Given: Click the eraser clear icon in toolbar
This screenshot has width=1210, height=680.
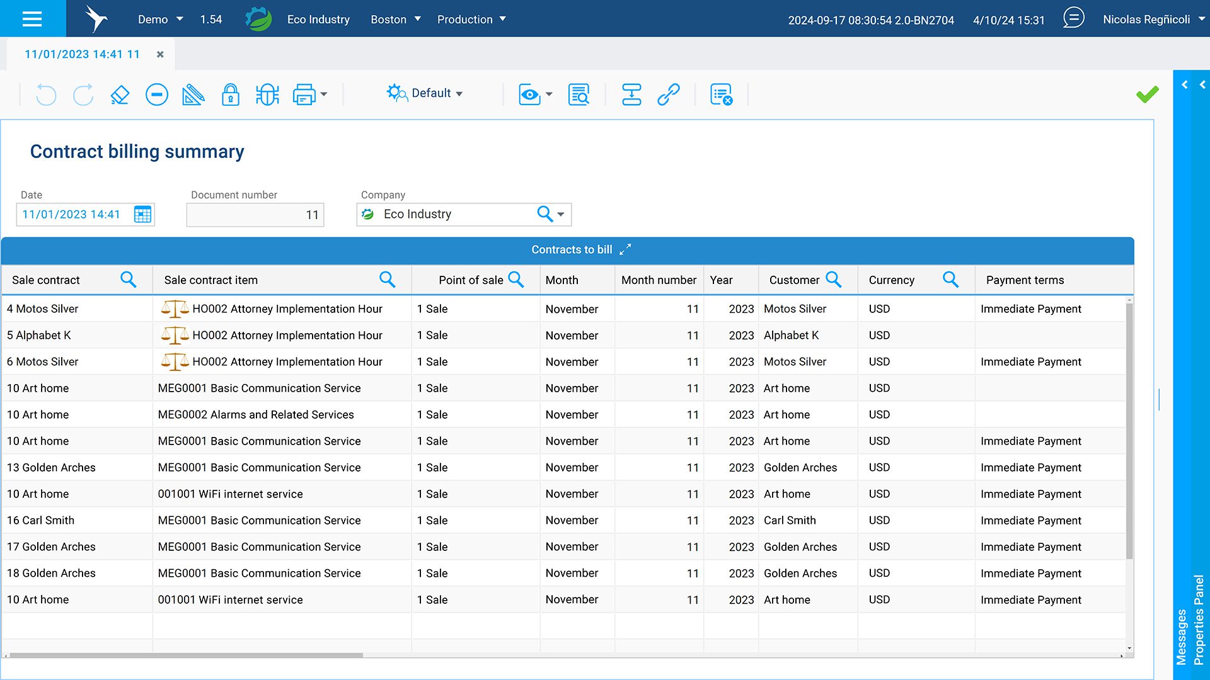Looking at the screenshot, I should pos(120,95).
